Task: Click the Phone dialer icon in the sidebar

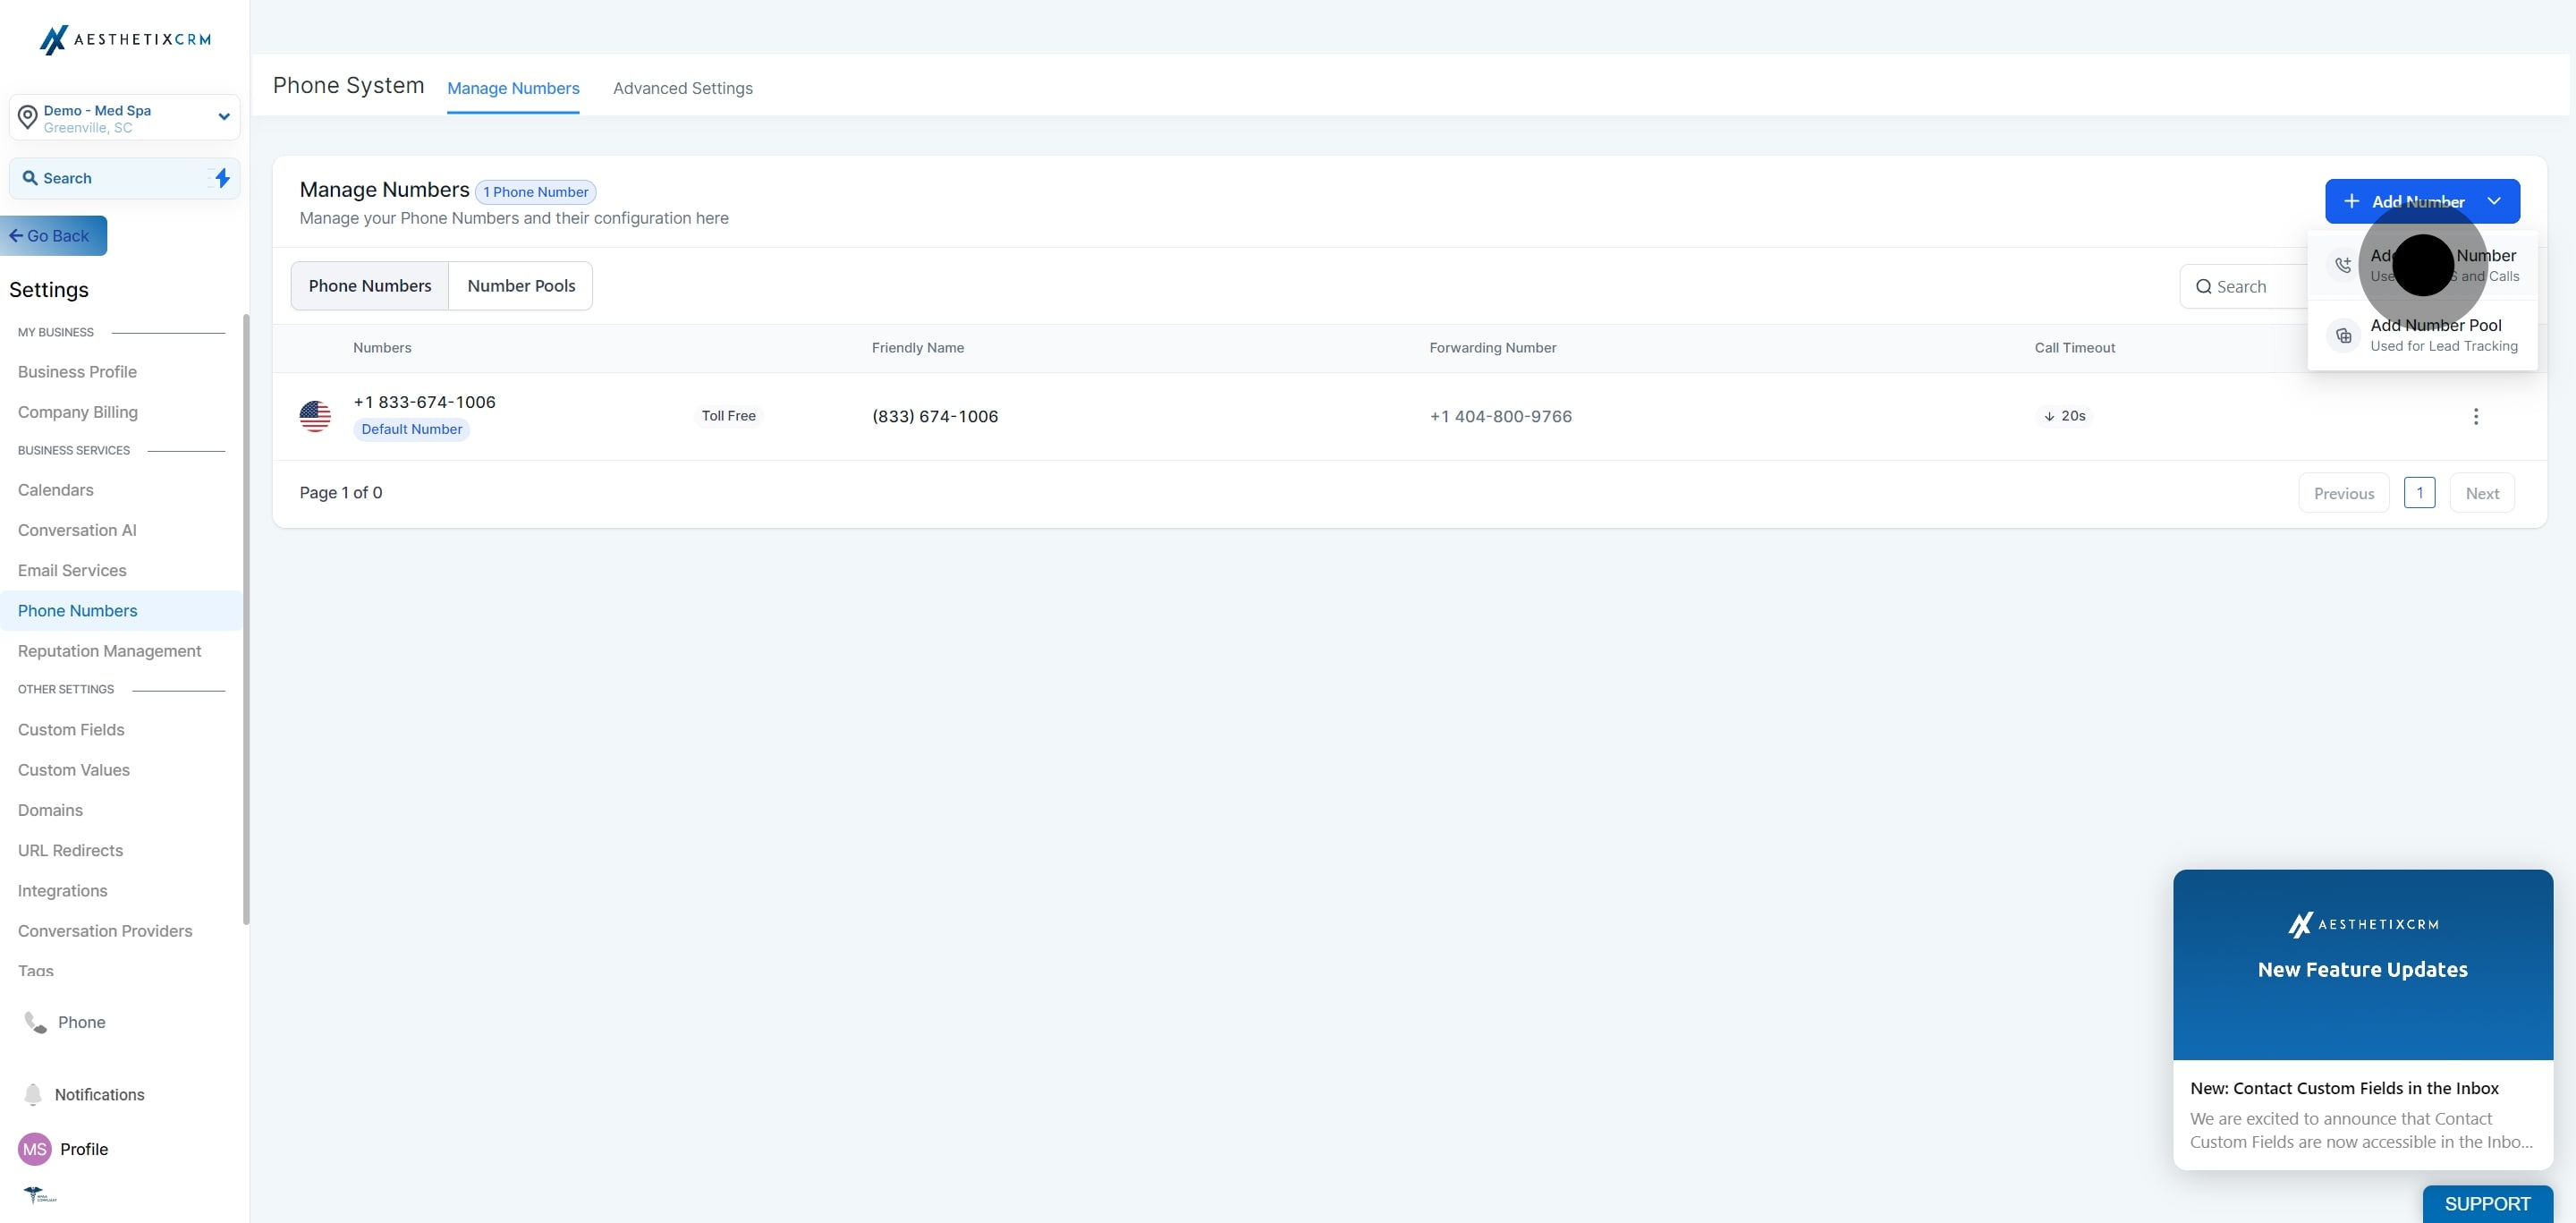Action: click(x=36, y=1022)
